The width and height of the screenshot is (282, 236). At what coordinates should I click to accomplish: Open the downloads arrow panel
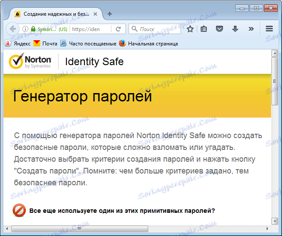coord(235,29)
